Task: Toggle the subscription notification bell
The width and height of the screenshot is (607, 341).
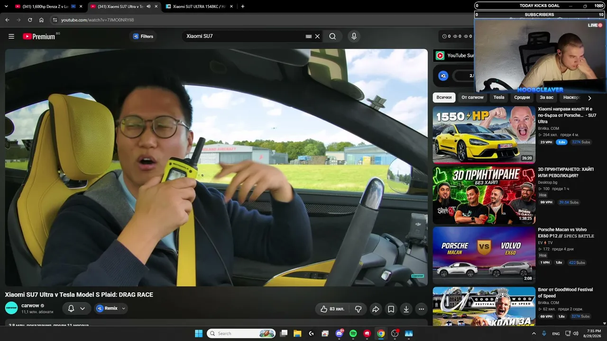Action: [x=71, y=309]
